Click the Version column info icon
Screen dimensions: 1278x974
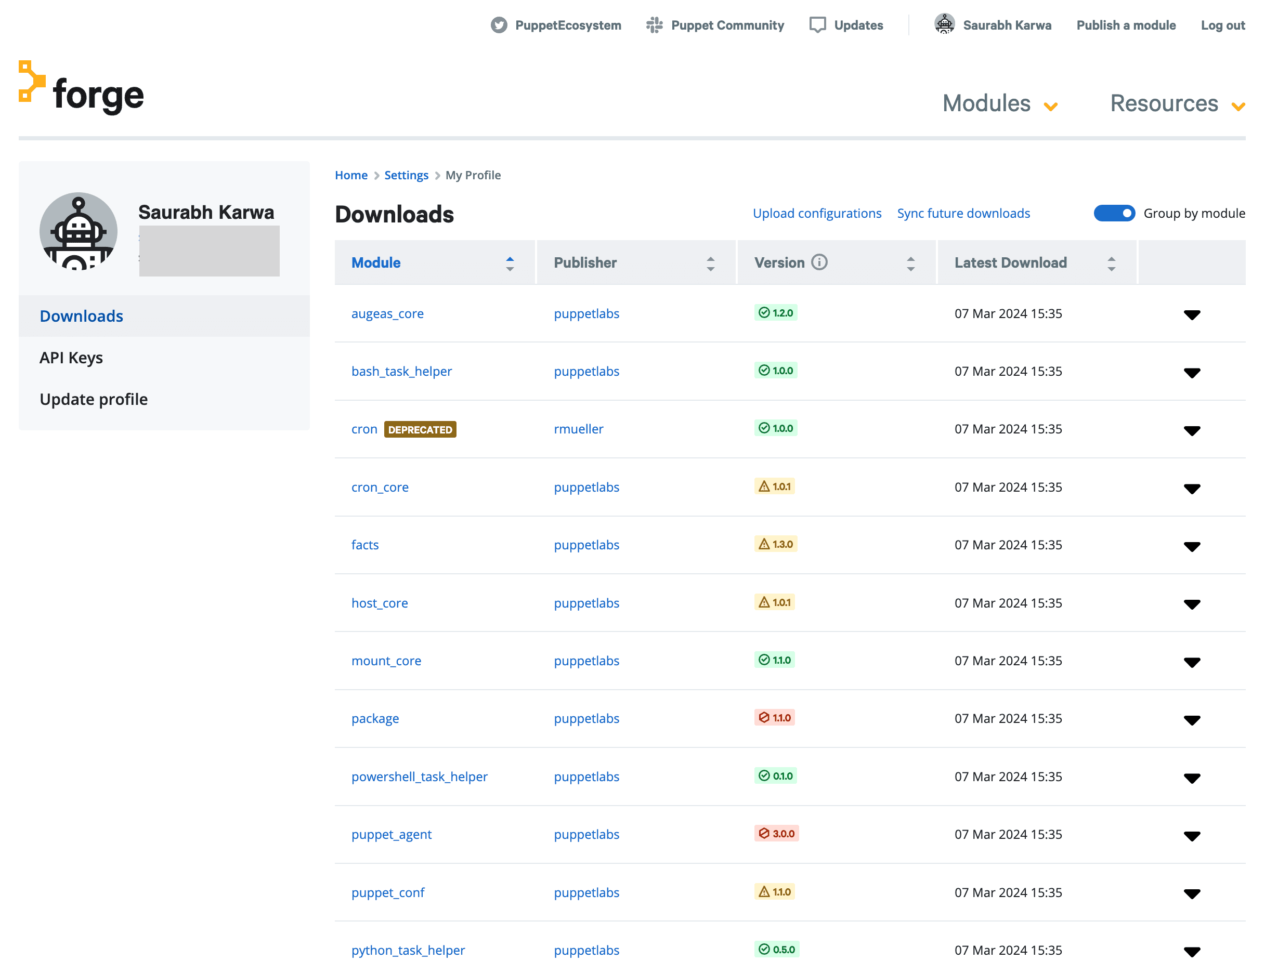pos(819,262)
